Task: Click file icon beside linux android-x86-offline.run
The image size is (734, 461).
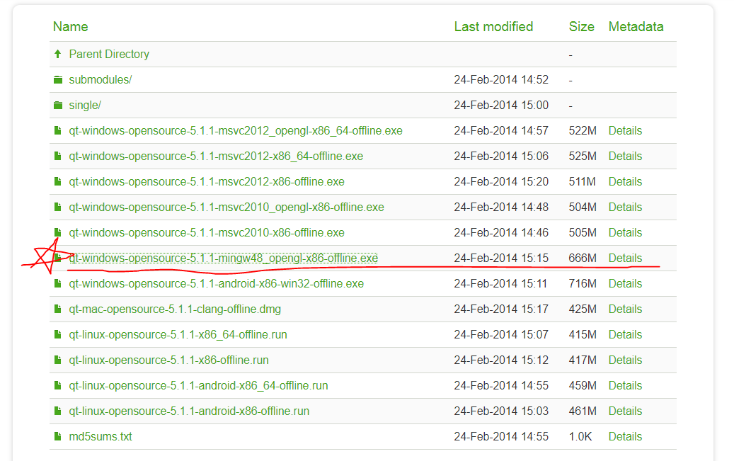Action: (x=57, y=411)
